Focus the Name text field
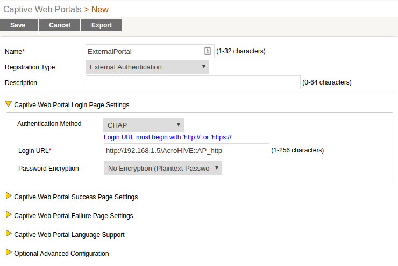398x266 pixels. point(144,51)
